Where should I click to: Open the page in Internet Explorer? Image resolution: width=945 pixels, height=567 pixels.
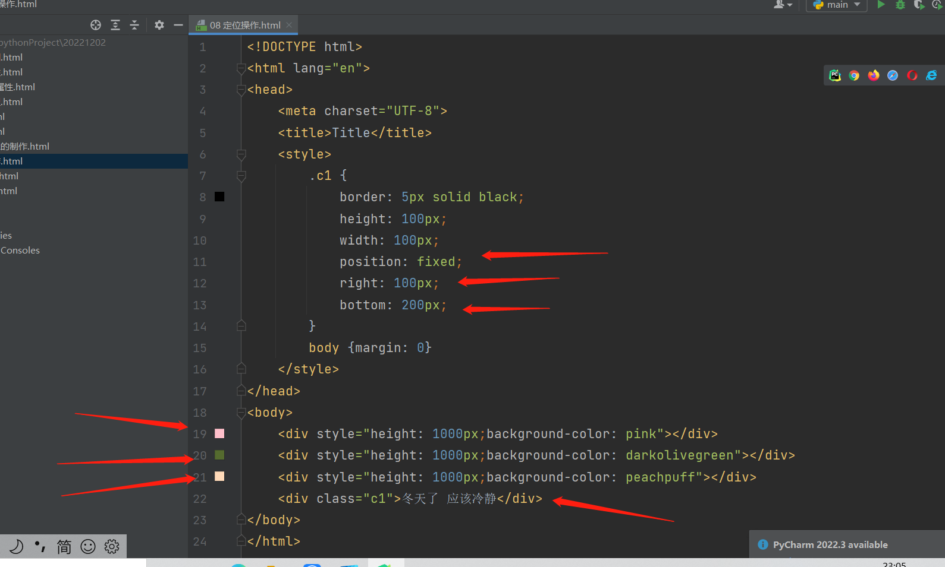[931, 75]
